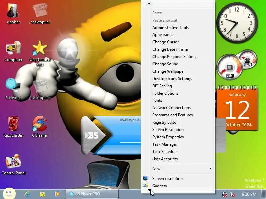Click the calendar gadget showing 12
The width and height of the screenshot is (266, 199).
click(x=237, y=108)
